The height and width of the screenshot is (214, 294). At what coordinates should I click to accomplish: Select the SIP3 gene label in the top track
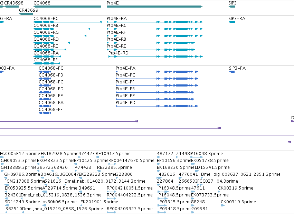(232, 3)
